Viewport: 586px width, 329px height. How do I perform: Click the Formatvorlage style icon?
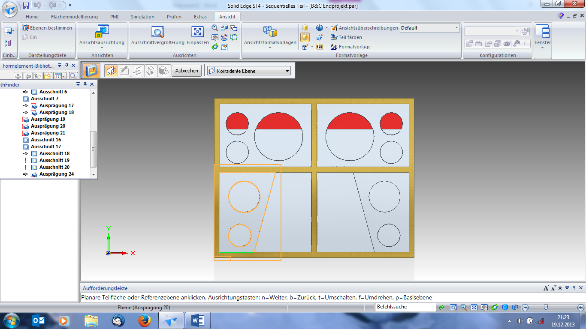334,47
